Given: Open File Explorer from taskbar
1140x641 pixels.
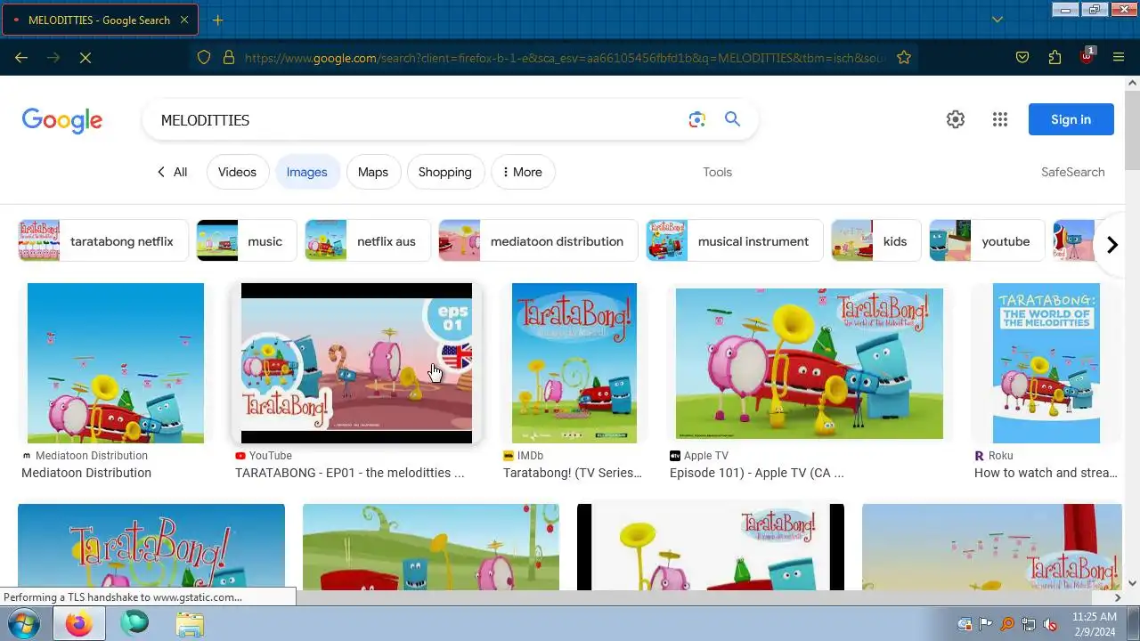Looking at the screenshot, I should click(x=190, y=624).
